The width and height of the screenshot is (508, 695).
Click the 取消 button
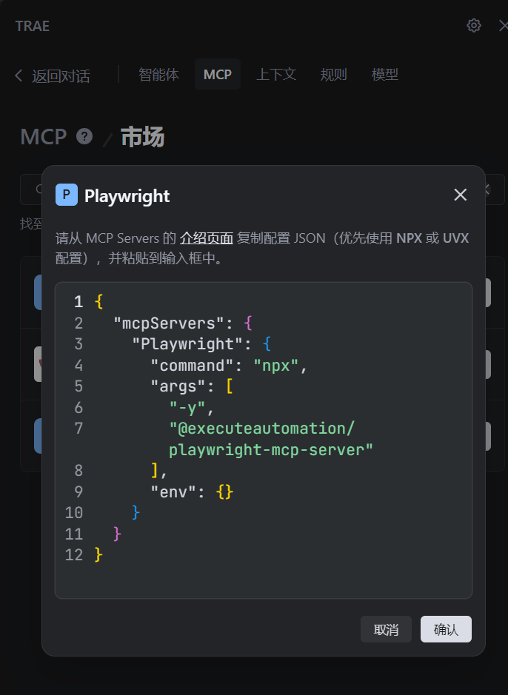(386, 629)
